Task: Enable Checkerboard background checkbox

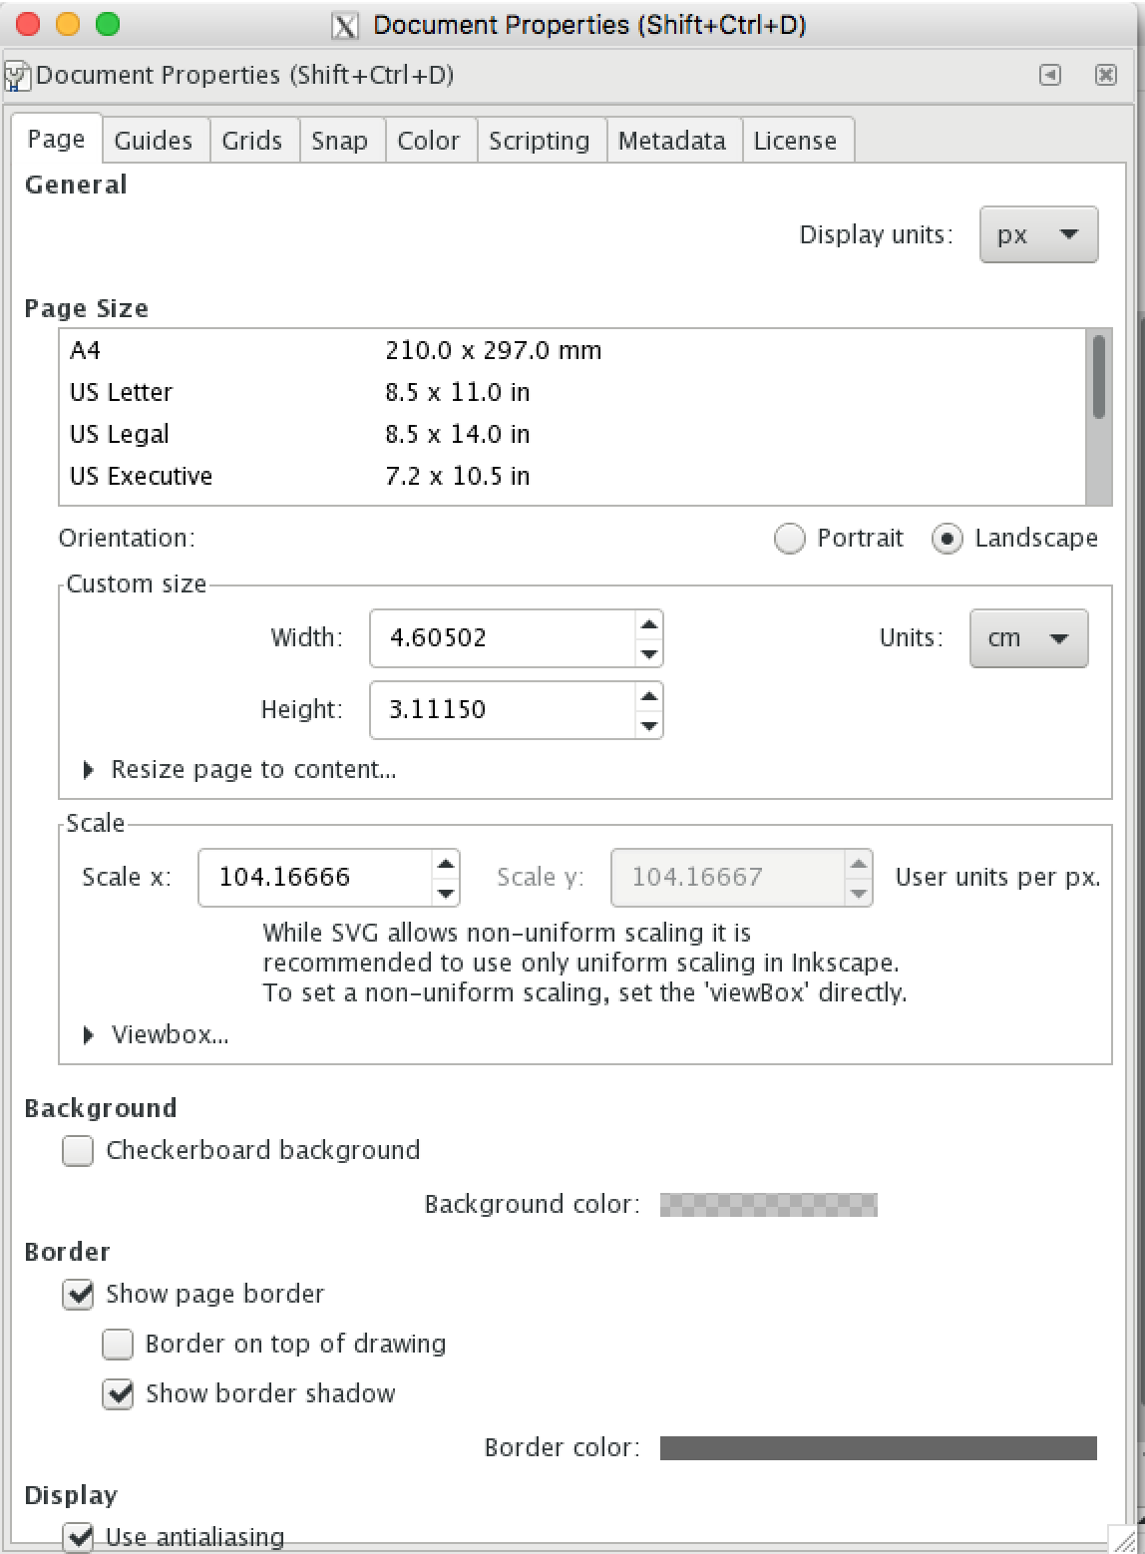Action: [x=78, y=1151]
